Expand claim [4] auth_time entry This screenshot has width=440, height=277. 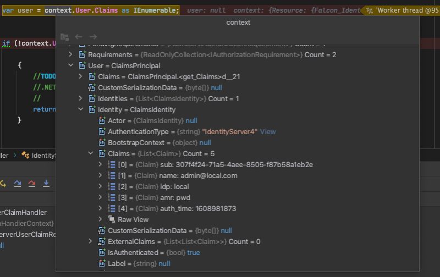101,208
